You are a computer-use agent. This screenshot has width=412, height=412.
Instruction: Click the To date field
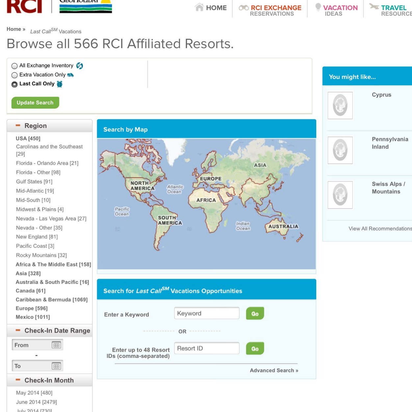point(37,366)
